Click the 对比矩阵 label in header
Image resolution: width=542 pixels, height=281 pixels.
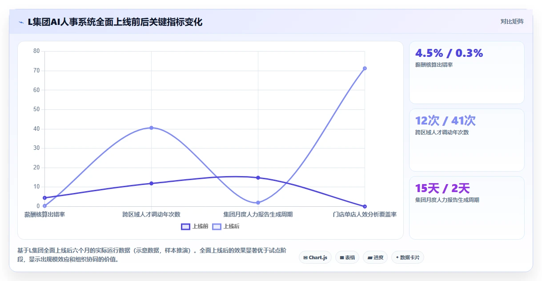coord(512,21)
